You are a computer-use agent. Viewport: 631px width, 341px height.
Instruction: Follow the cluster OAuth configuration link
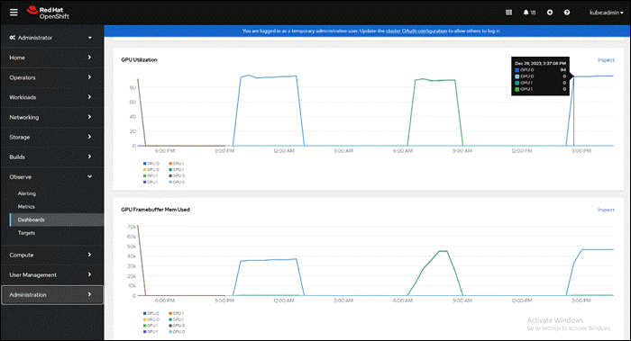click(x=416, y=31)
